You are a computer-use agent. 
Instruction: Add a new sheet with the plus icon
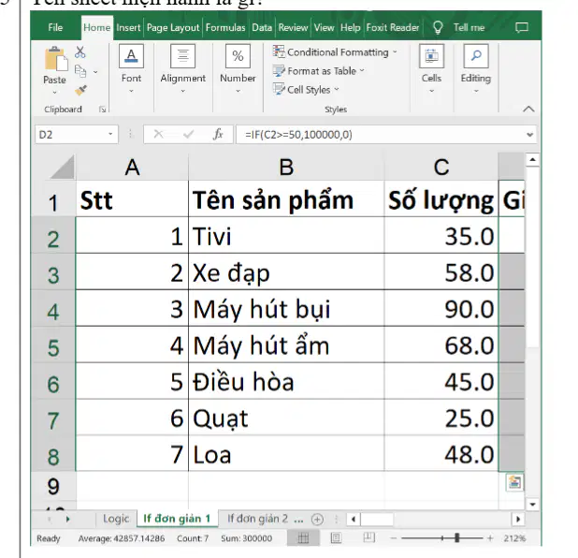[x=317, y=520]
